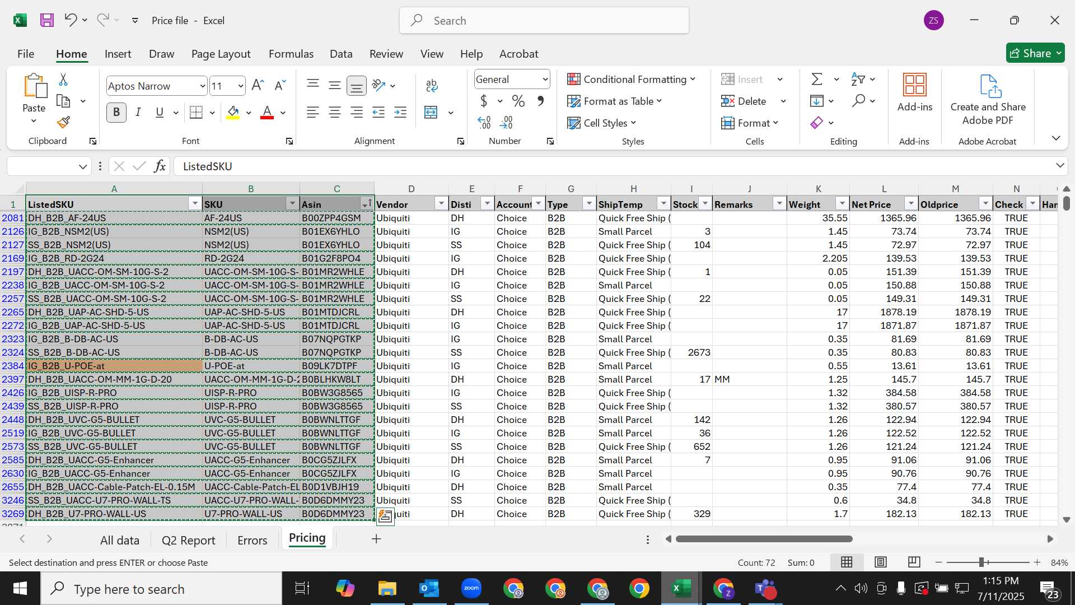Screen dimensions: 1075x605
Task: Click the Paste clipboard icon
Action: click(x=35, y=86)
